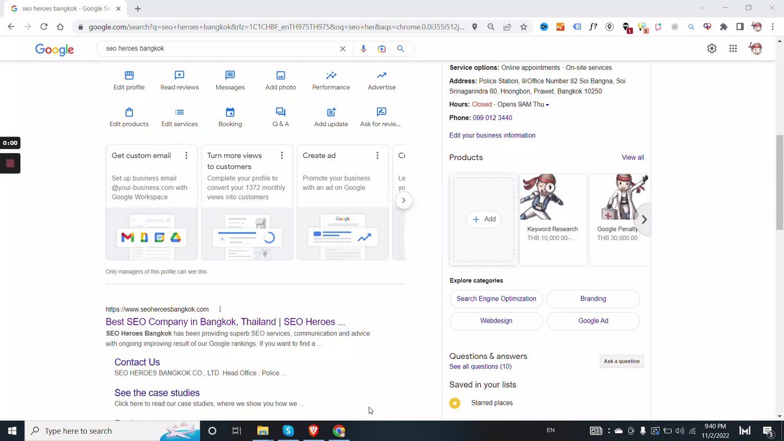Open Messages shortcut
Image resolution: width=784 pixels, height=441 pixels.
pyautogui.click(x=230, y=80)
